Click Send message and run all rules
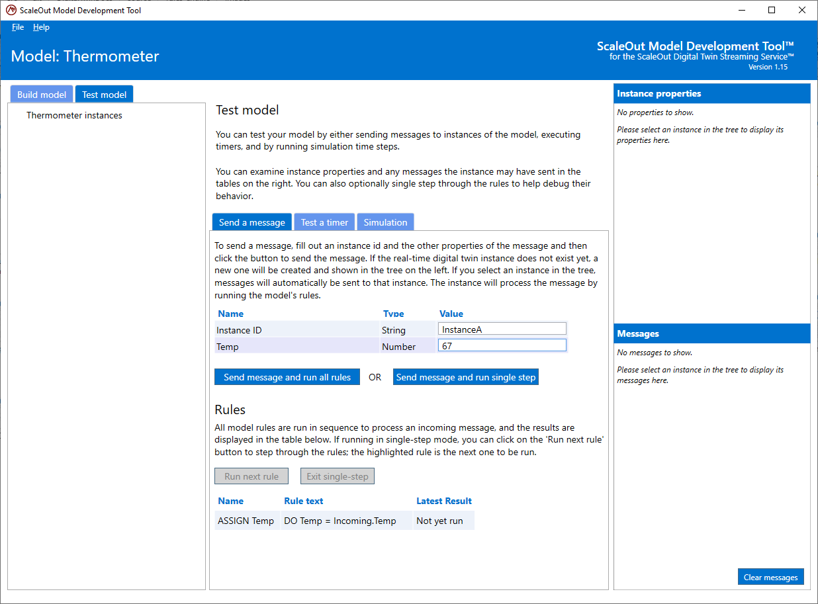The width and height of the screenshot is (818, 604). (287, 377)
